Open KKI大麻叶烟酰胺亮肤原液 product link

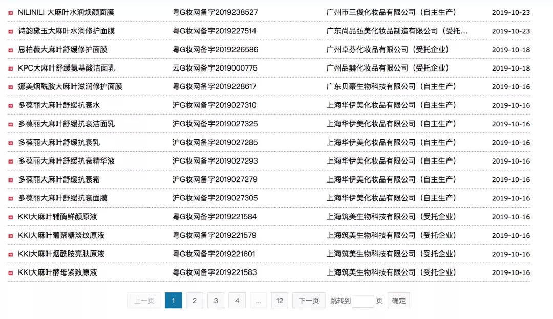click(x=61, y=254)
